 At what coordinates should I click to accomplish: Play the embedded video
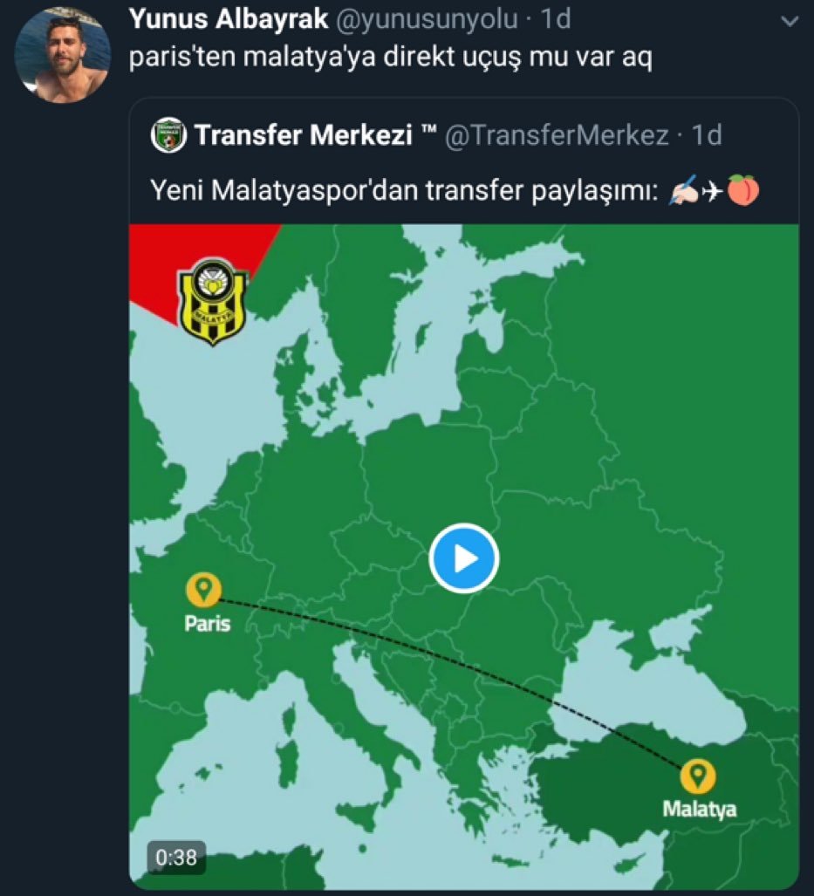[x=464, y=558]
